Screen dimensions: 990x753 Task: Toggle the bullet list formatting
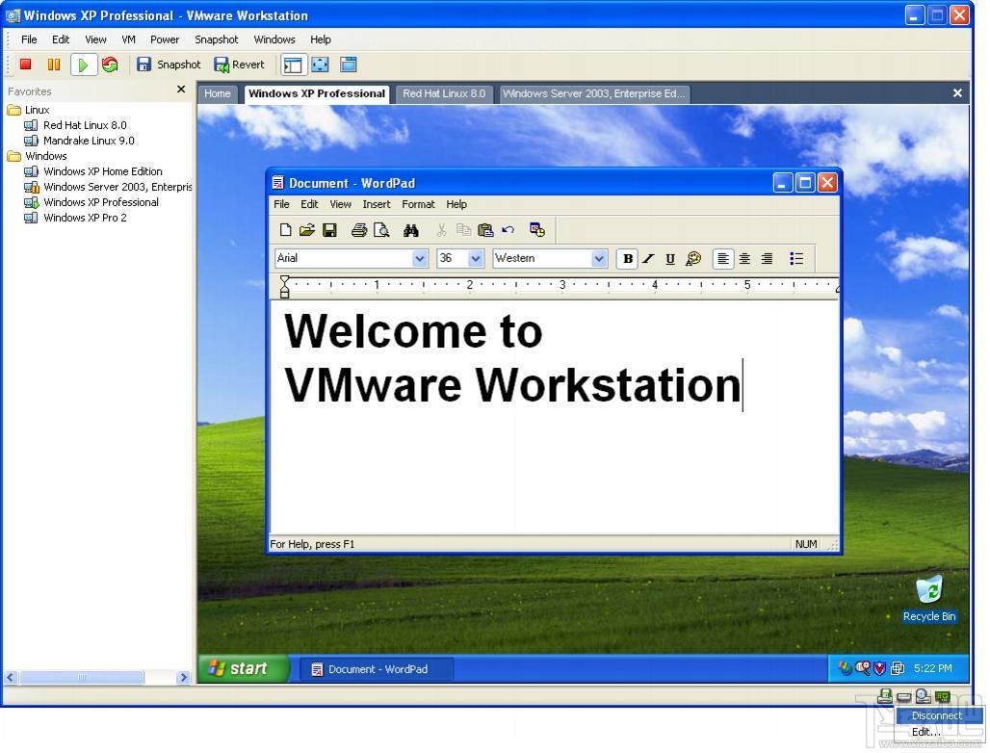[x=796, y=258]
